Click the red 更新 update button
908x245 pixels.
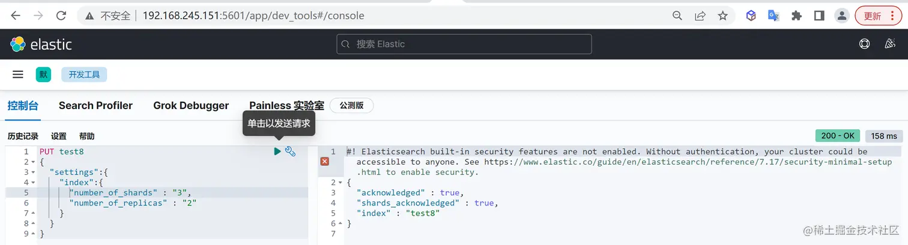click(x=878, y=16)
